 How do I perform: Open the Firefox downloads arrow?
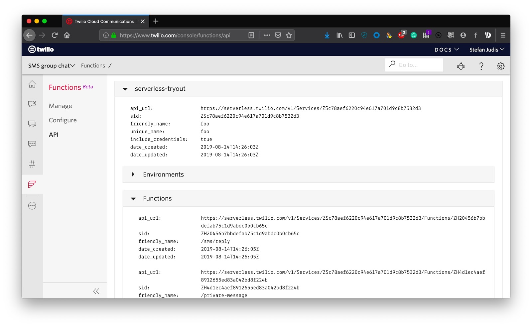coord(327,35)
